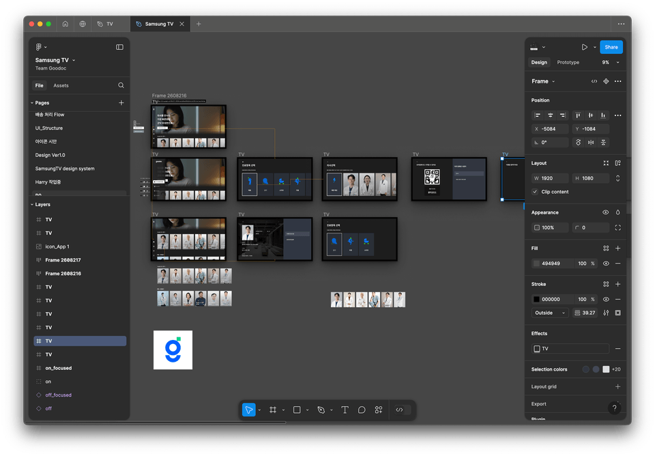Toggle individual stroke sides icon
Screen dimensions: 655x456
pos(618,313)
